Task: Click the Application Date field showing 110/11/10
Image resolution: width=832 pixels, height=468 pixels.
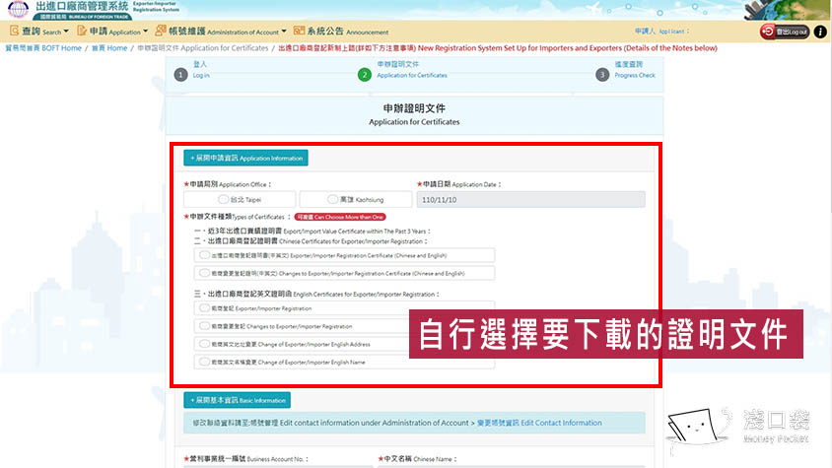Action: pyautogui.click(x=530, y=199)
